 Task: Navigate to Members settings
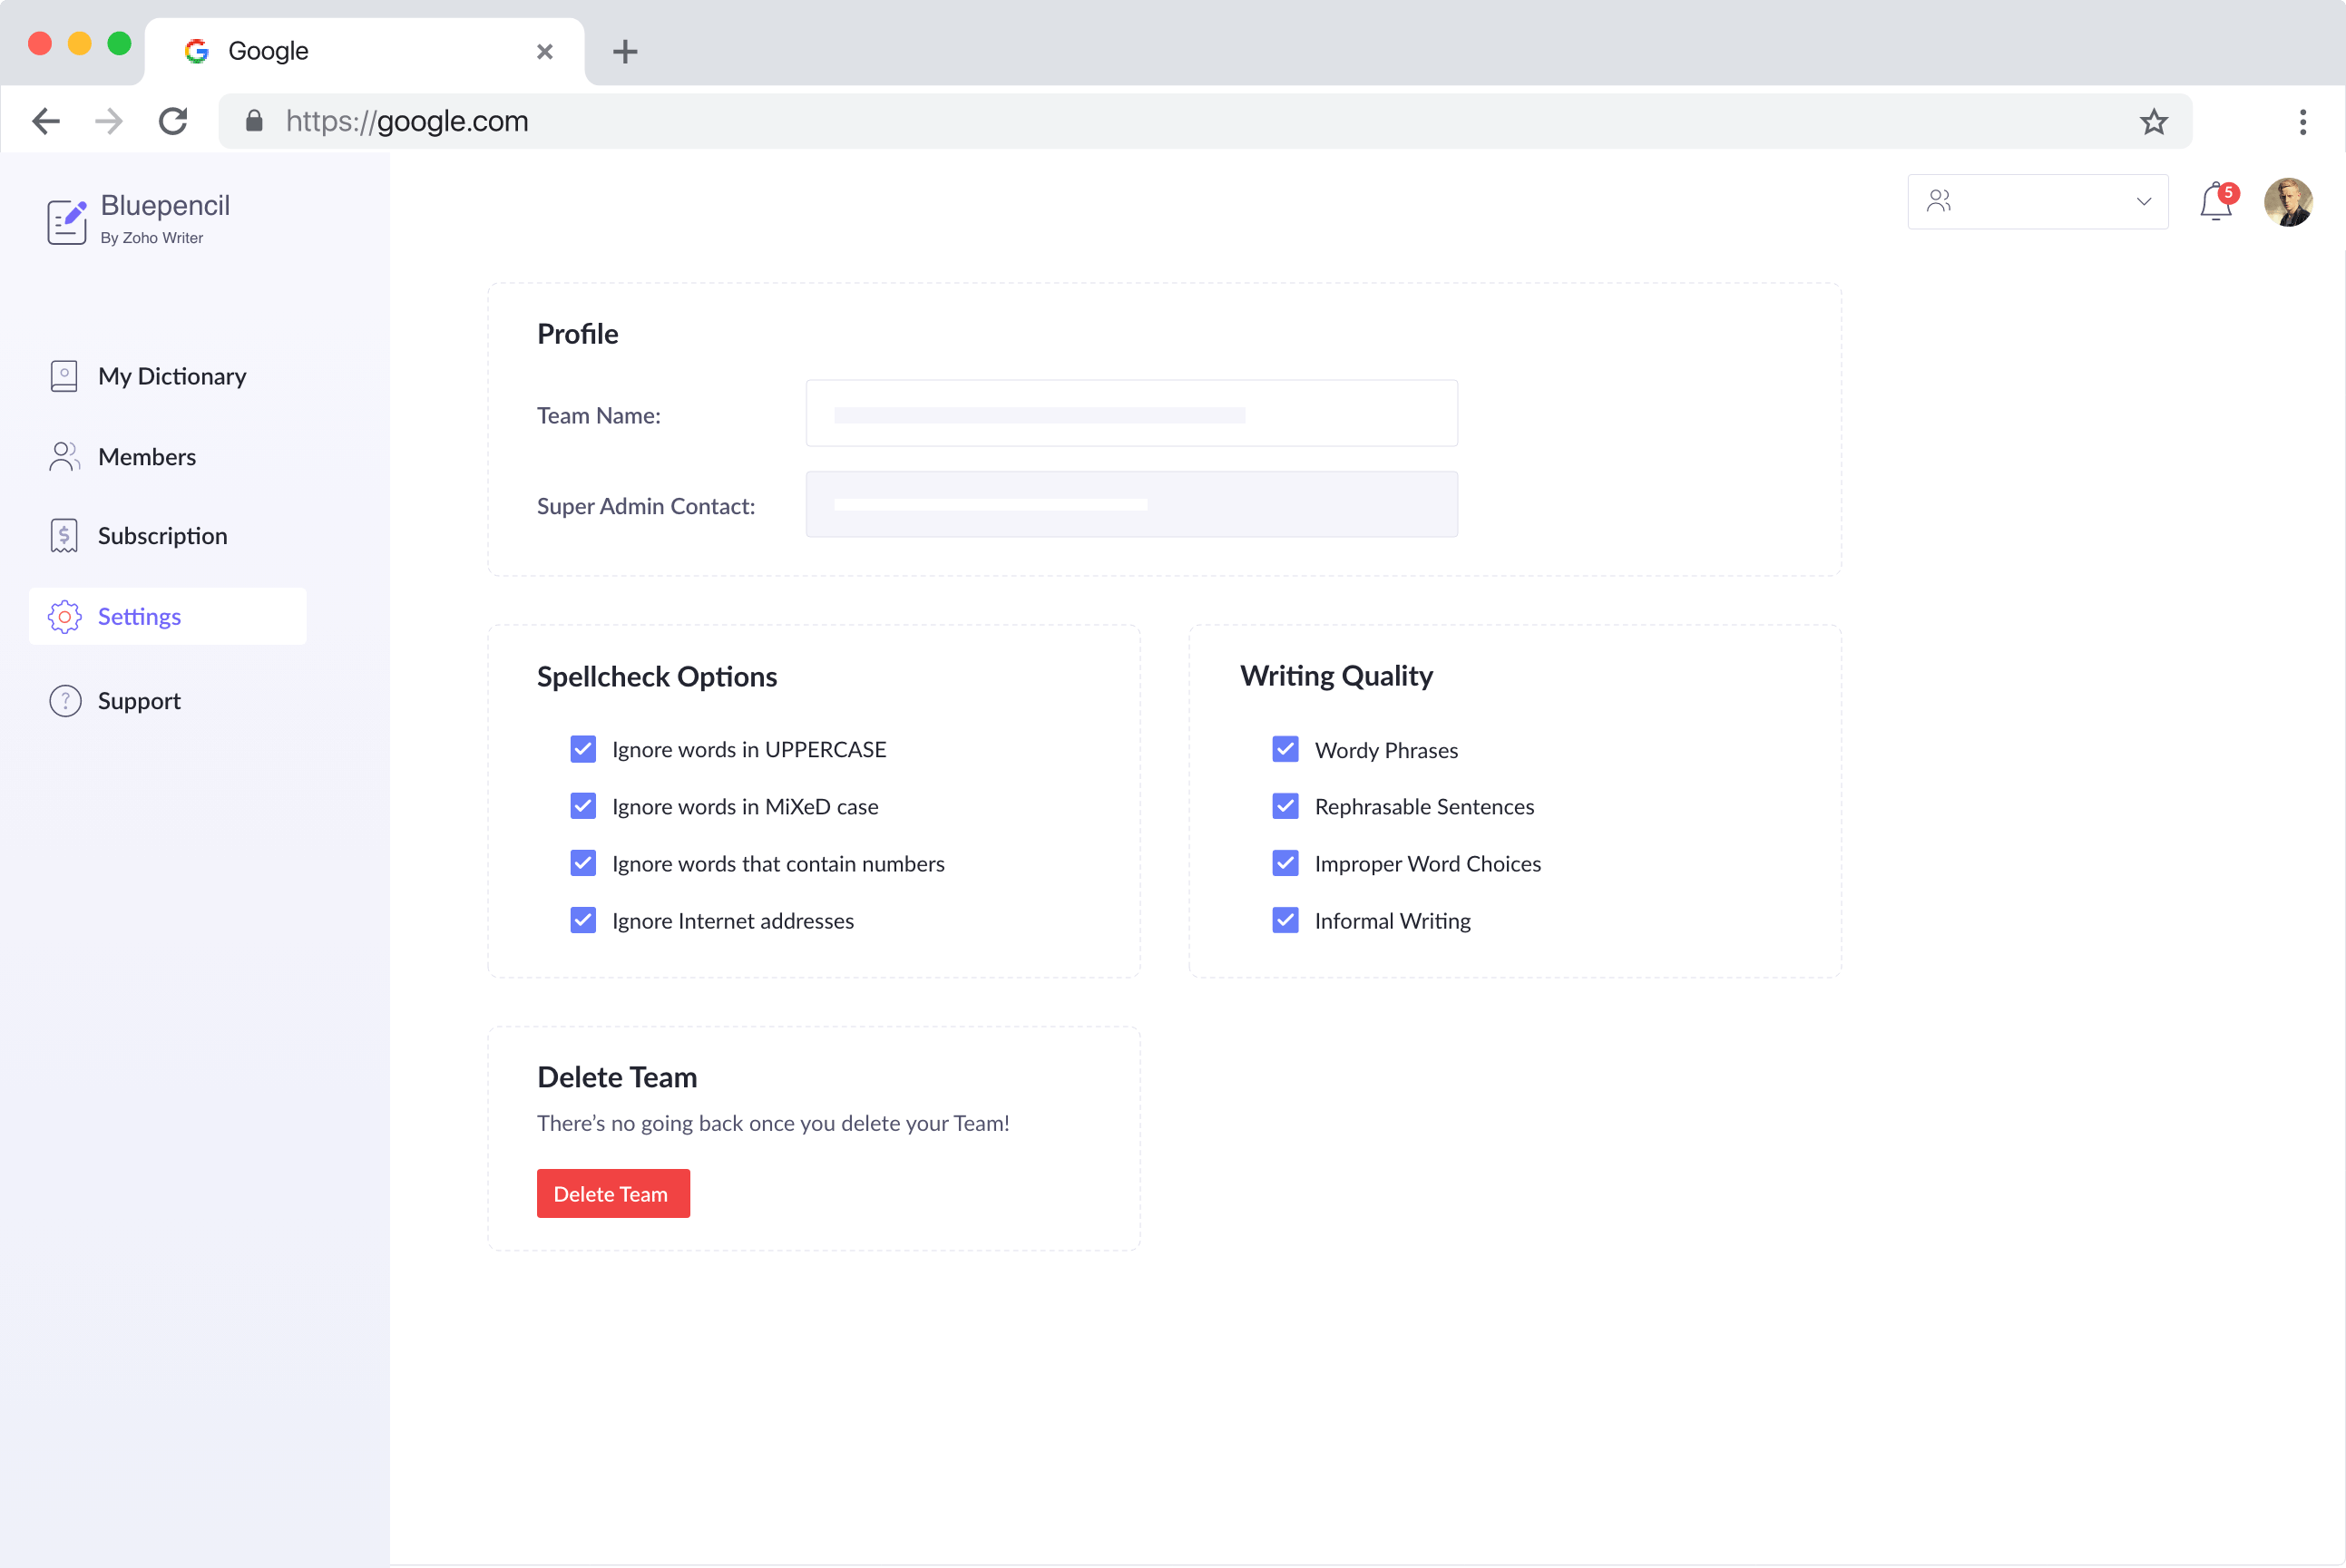tap(147, 455)
